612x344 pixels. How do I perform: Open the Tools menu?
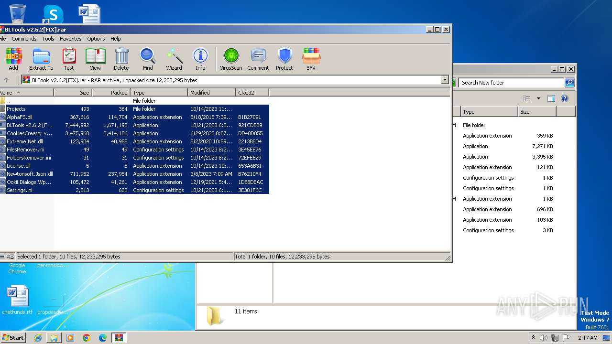click(48, 39)
